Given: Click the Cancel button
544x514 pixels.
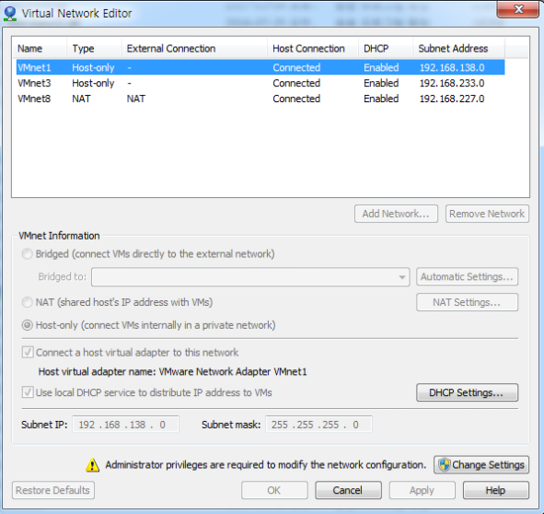Looking at the screenshot, I should click(x=348, y=490).
